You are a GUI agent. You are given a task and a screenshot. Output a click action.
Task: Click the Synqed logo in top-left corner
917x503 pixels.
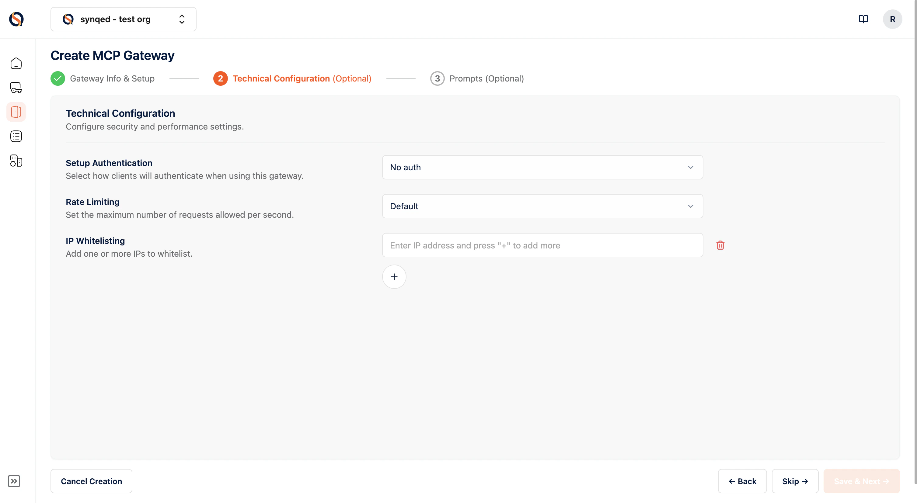click(16, 19)
